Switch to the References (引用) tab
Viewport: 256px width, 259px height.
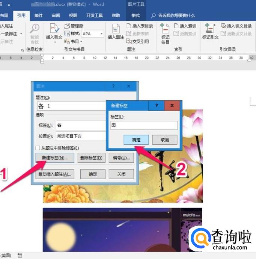point(21,15)
